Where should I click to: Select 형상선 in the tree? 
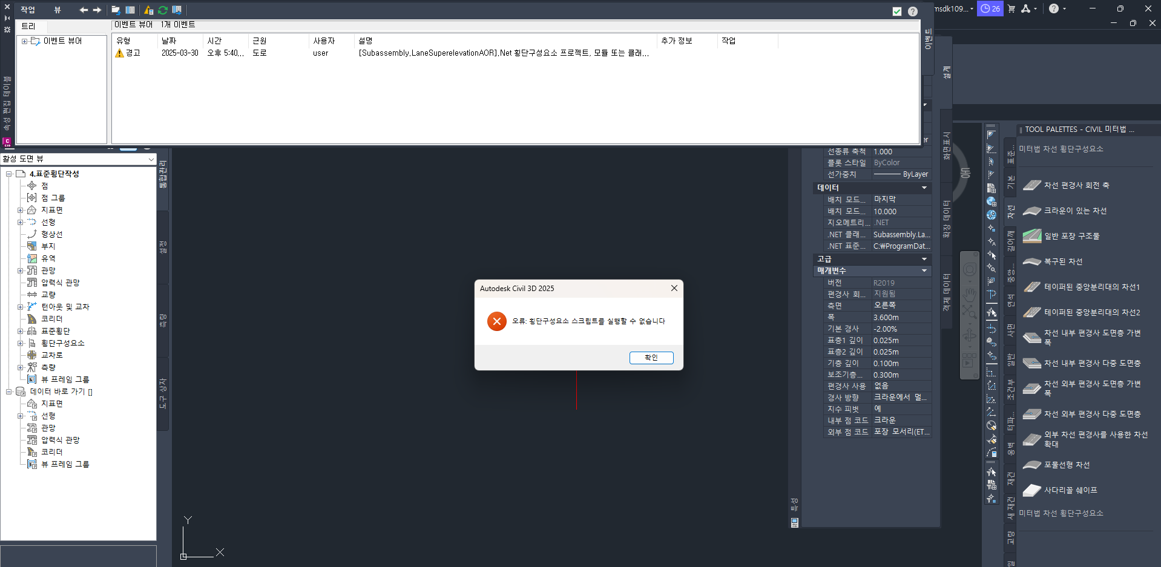[51, 235]
